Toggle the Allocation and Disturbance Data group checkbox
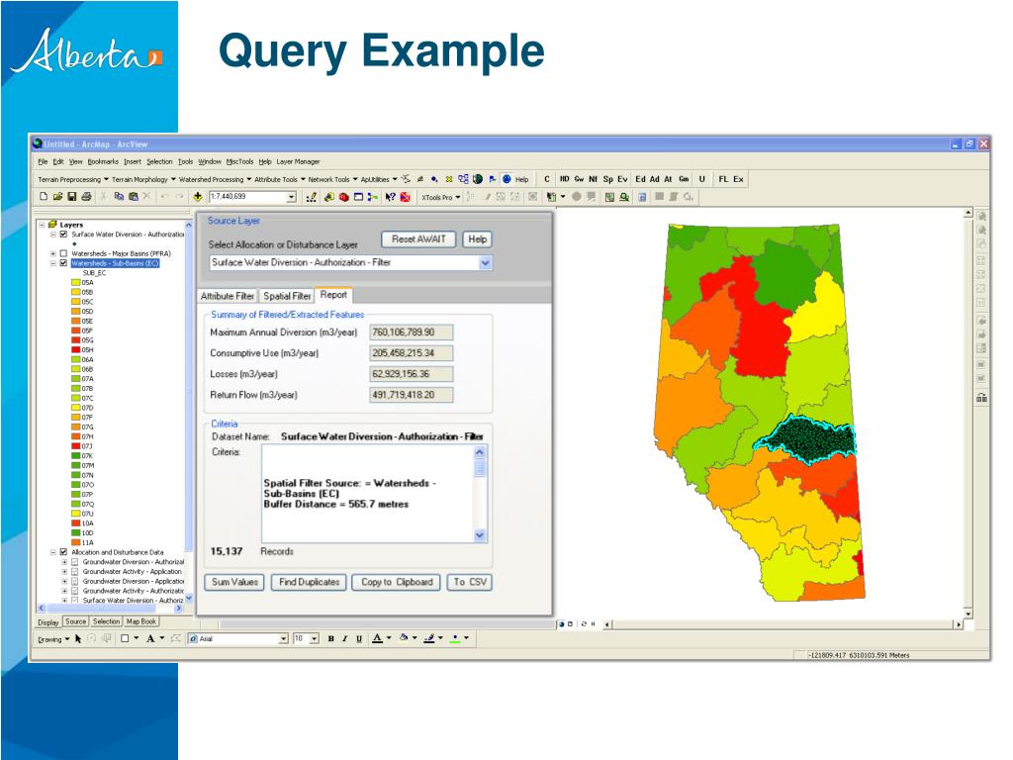Screen dimensions: 1013x760 pos(63,552)
